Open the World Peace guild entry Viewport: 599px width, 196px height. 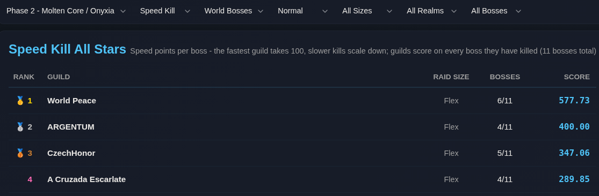[71, 101]
